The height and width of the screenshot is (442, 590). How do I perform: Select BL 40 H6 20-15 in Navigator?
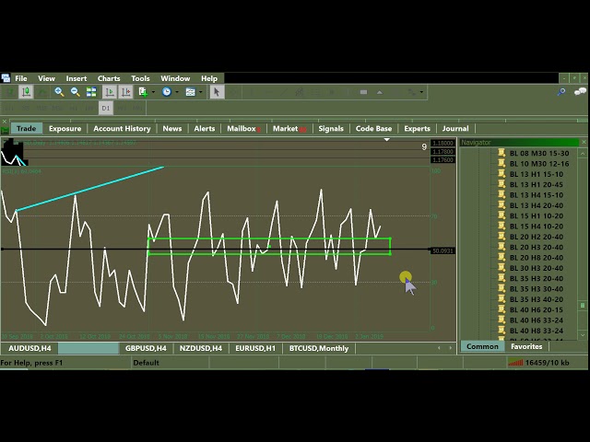537,310
